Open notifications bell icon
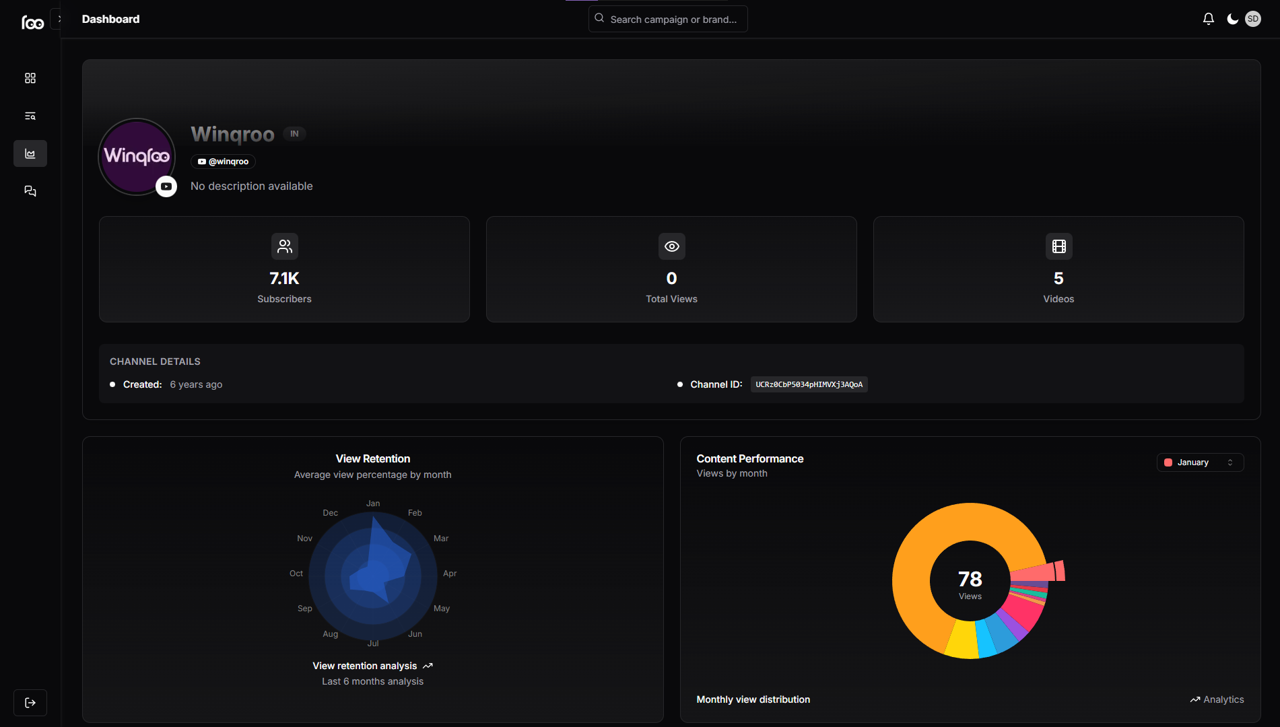The image size is (1280, 727). pos(1209,19)
